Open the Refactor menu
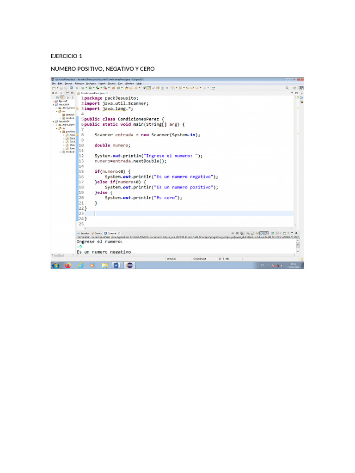This screenshot has height=473, width=355. [x=79, y=84]
